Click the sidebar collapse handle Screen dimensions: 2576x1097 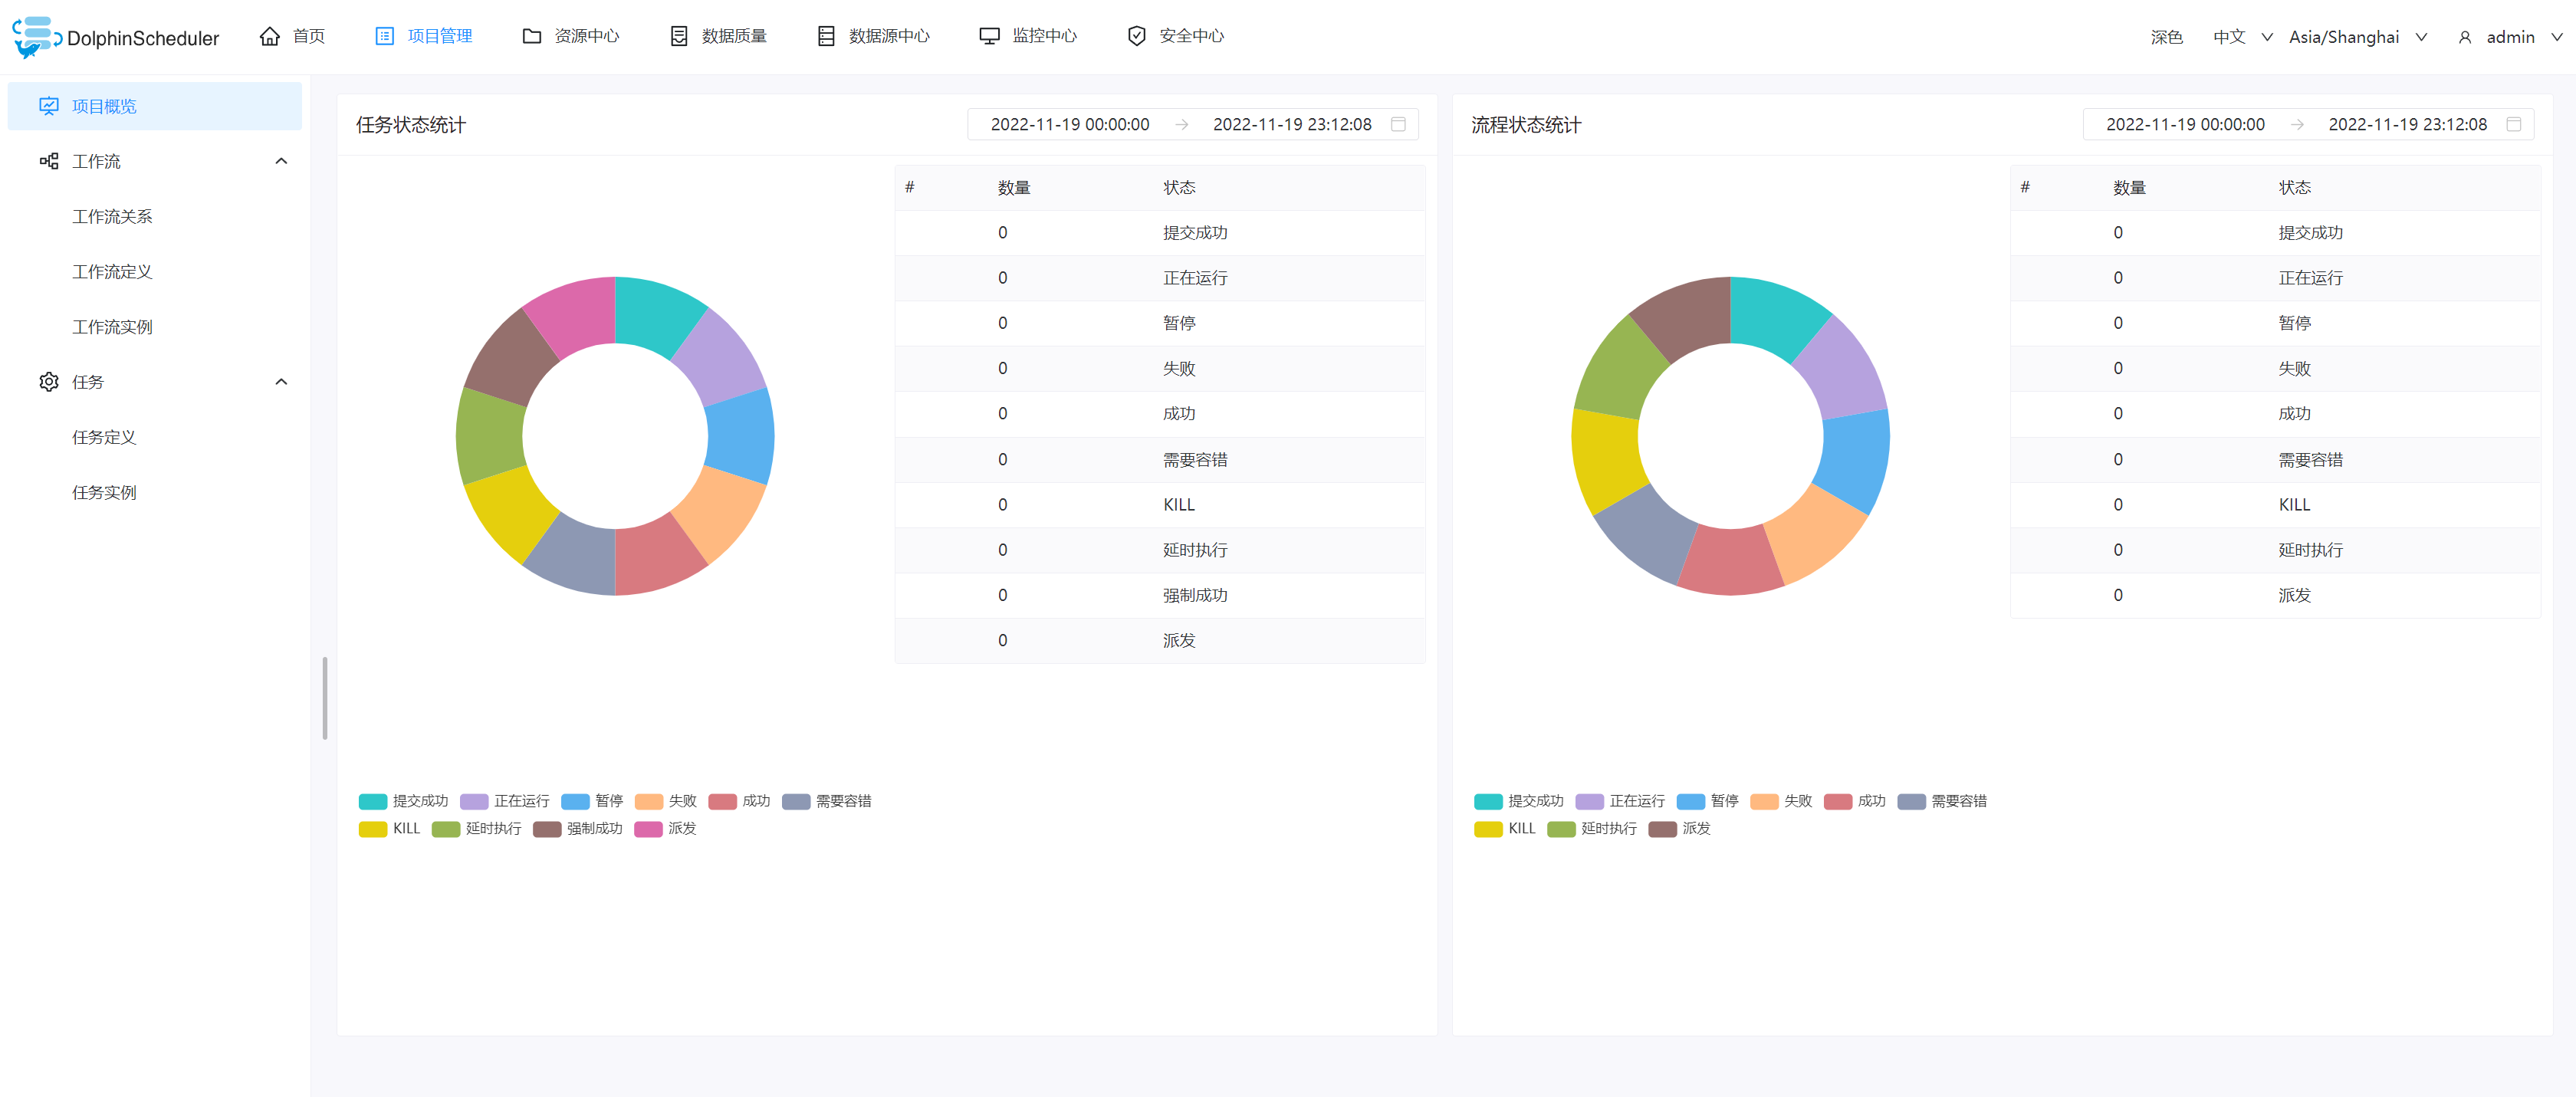coord(325,698)
